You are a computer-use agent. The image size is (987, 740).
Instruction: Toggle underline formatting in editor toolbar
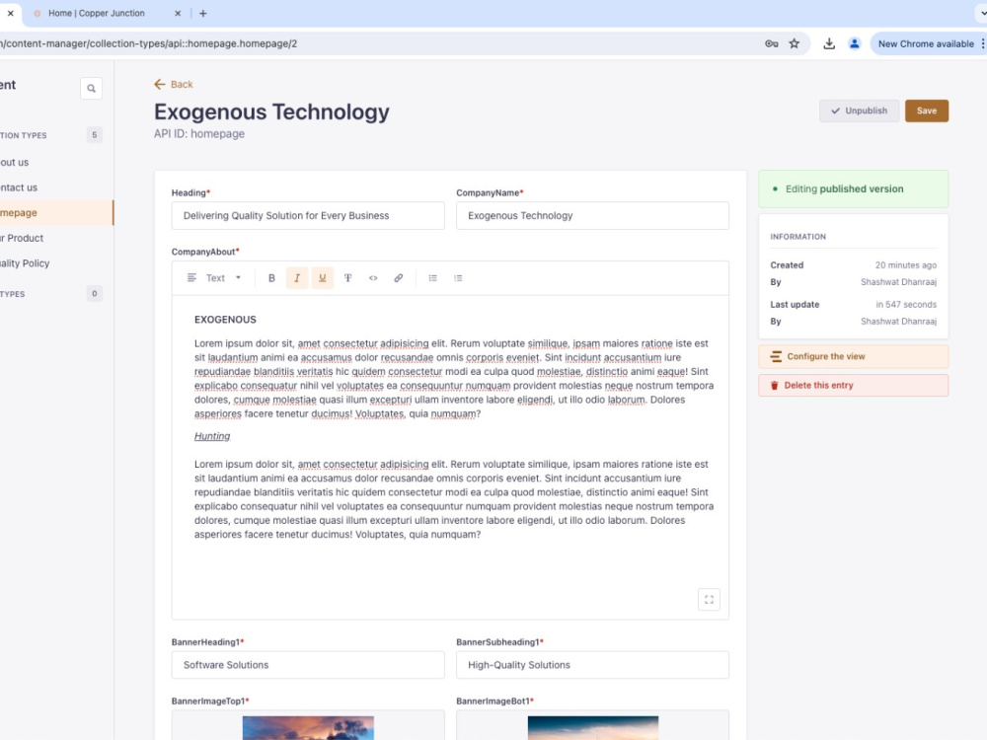(x=323, y=278)
